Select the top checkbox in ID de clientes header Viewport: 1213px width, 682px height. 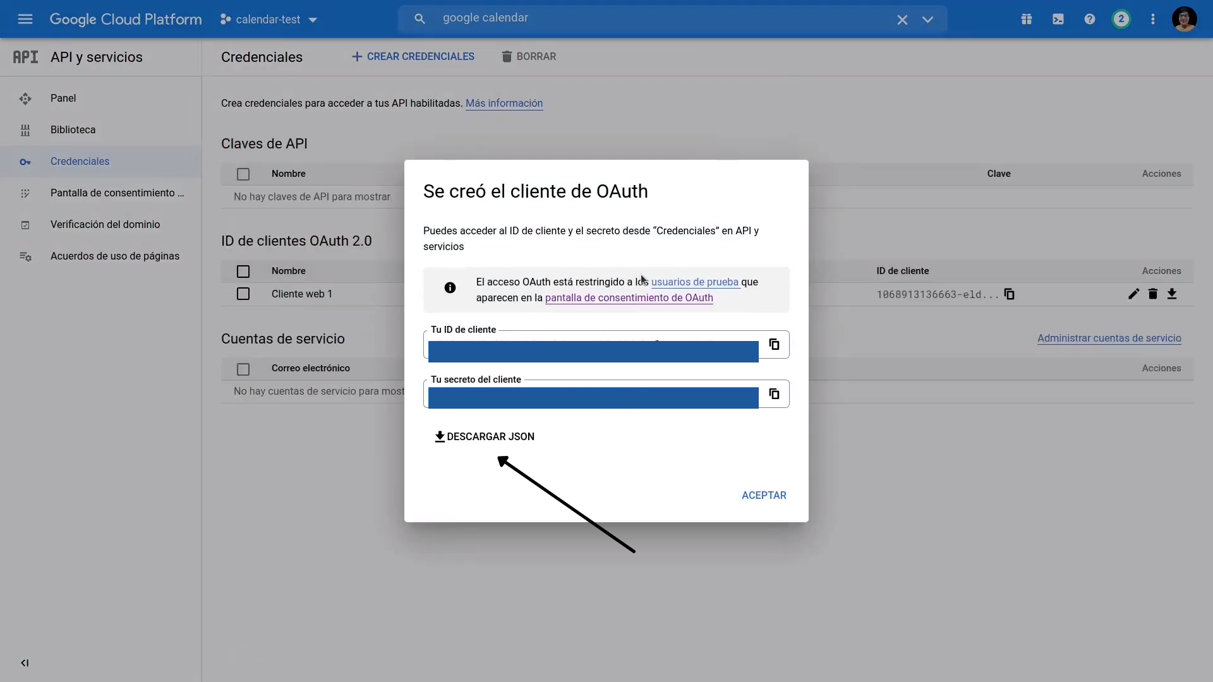click(243, 271)
